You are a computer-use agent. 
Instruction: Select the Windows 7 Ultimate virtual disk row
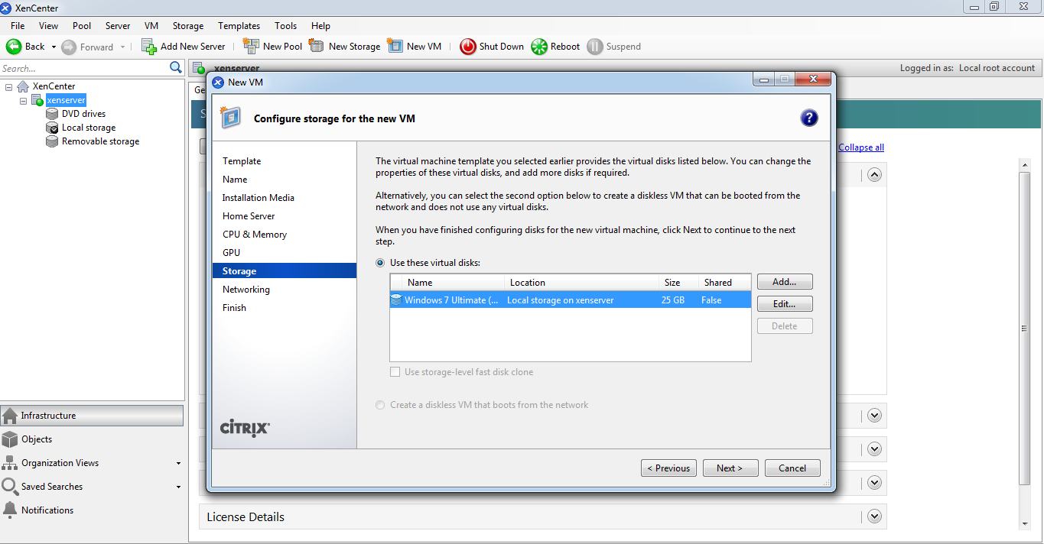(x=571, y=300)
